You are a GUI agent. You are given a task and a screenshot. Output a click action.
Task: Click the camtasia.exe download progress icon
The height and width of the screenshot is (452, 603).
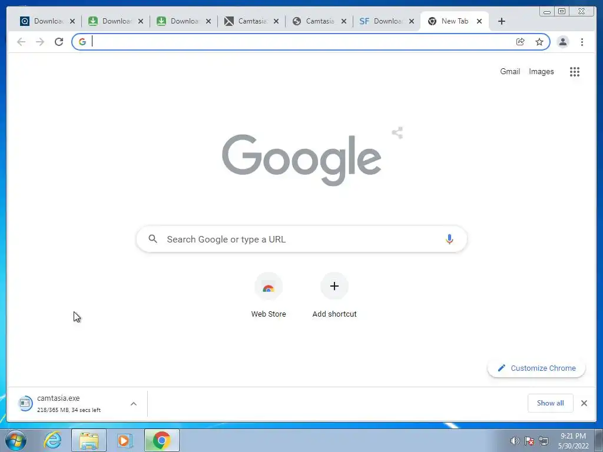point(25,403)
